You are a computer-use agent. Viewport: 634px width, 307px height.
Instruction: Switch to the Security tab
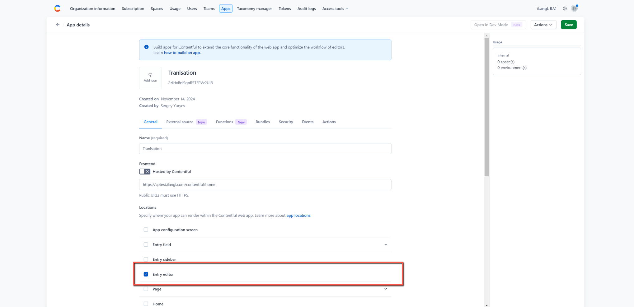[286, 122]
